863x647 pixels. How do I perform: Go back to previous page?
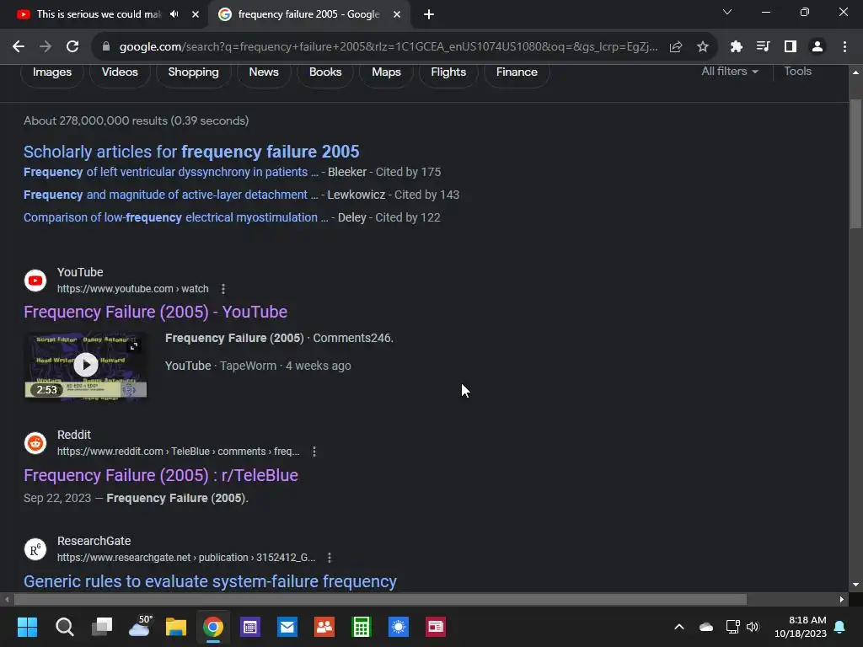pos(19,47)
